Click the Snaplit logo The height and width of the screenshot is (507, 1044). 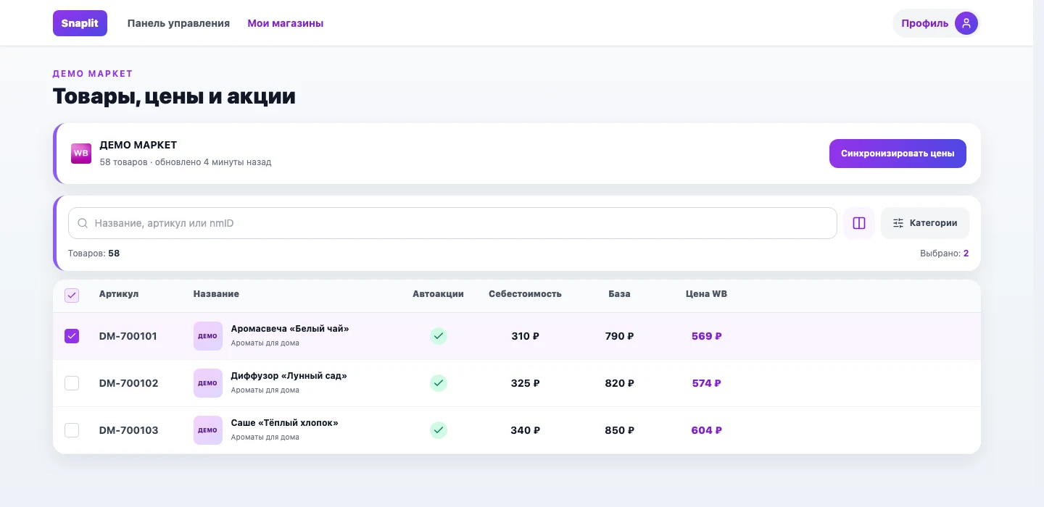click(80, 23)
